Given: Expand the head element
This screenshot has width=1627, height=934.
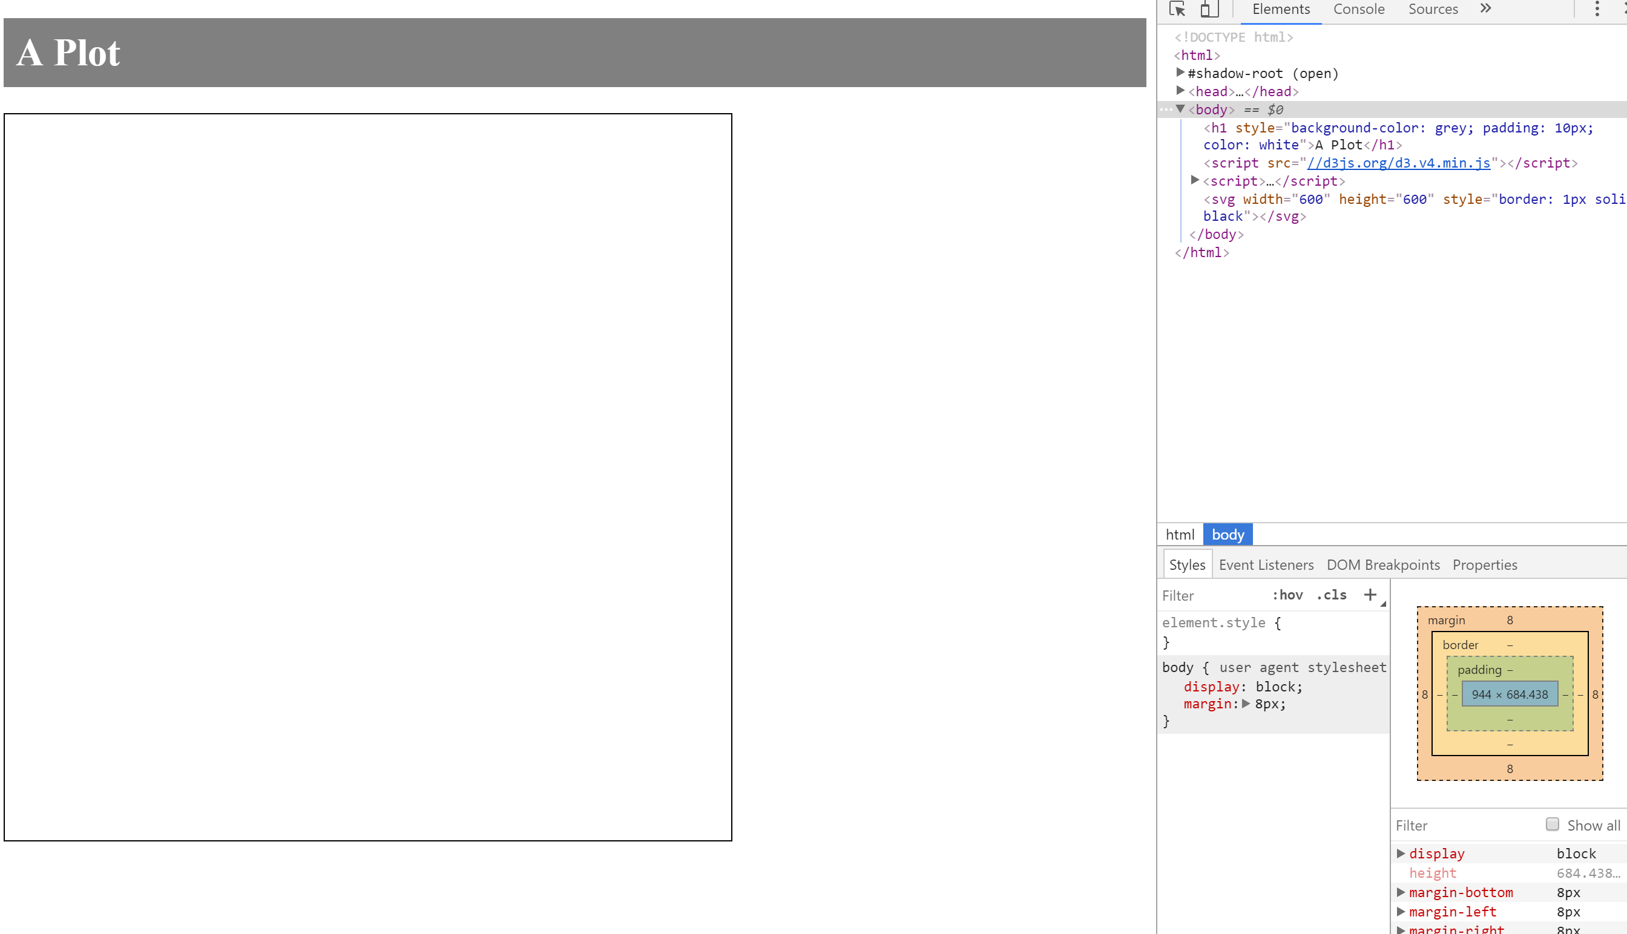Looking at the screenshot, I should pos(1180,91).
